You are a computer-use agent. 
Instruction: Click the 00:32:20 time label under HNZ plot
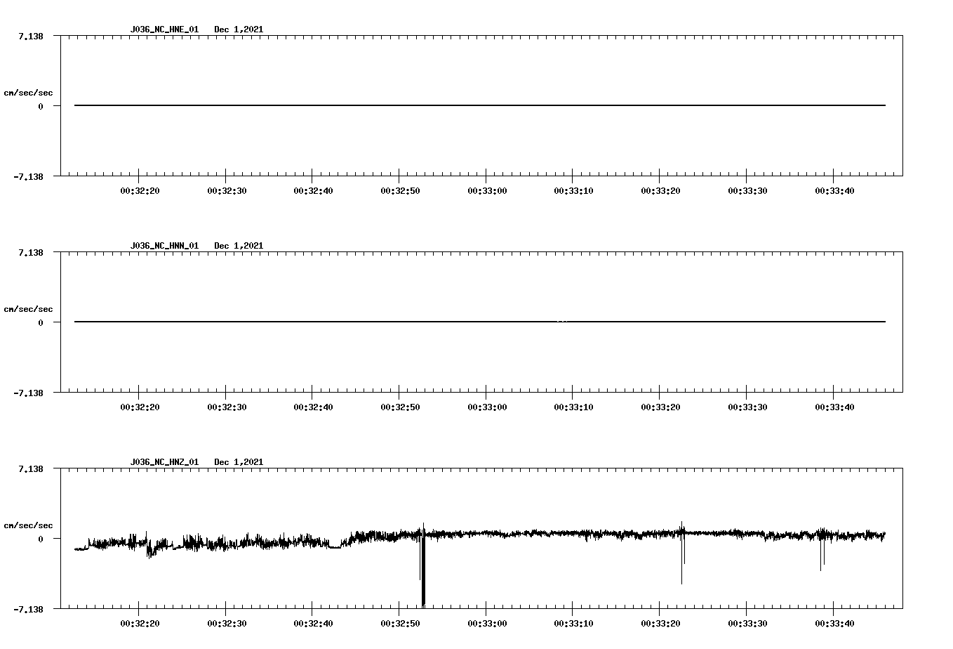(x=140, y=624)
